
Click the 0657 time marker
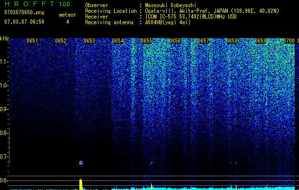203,41
